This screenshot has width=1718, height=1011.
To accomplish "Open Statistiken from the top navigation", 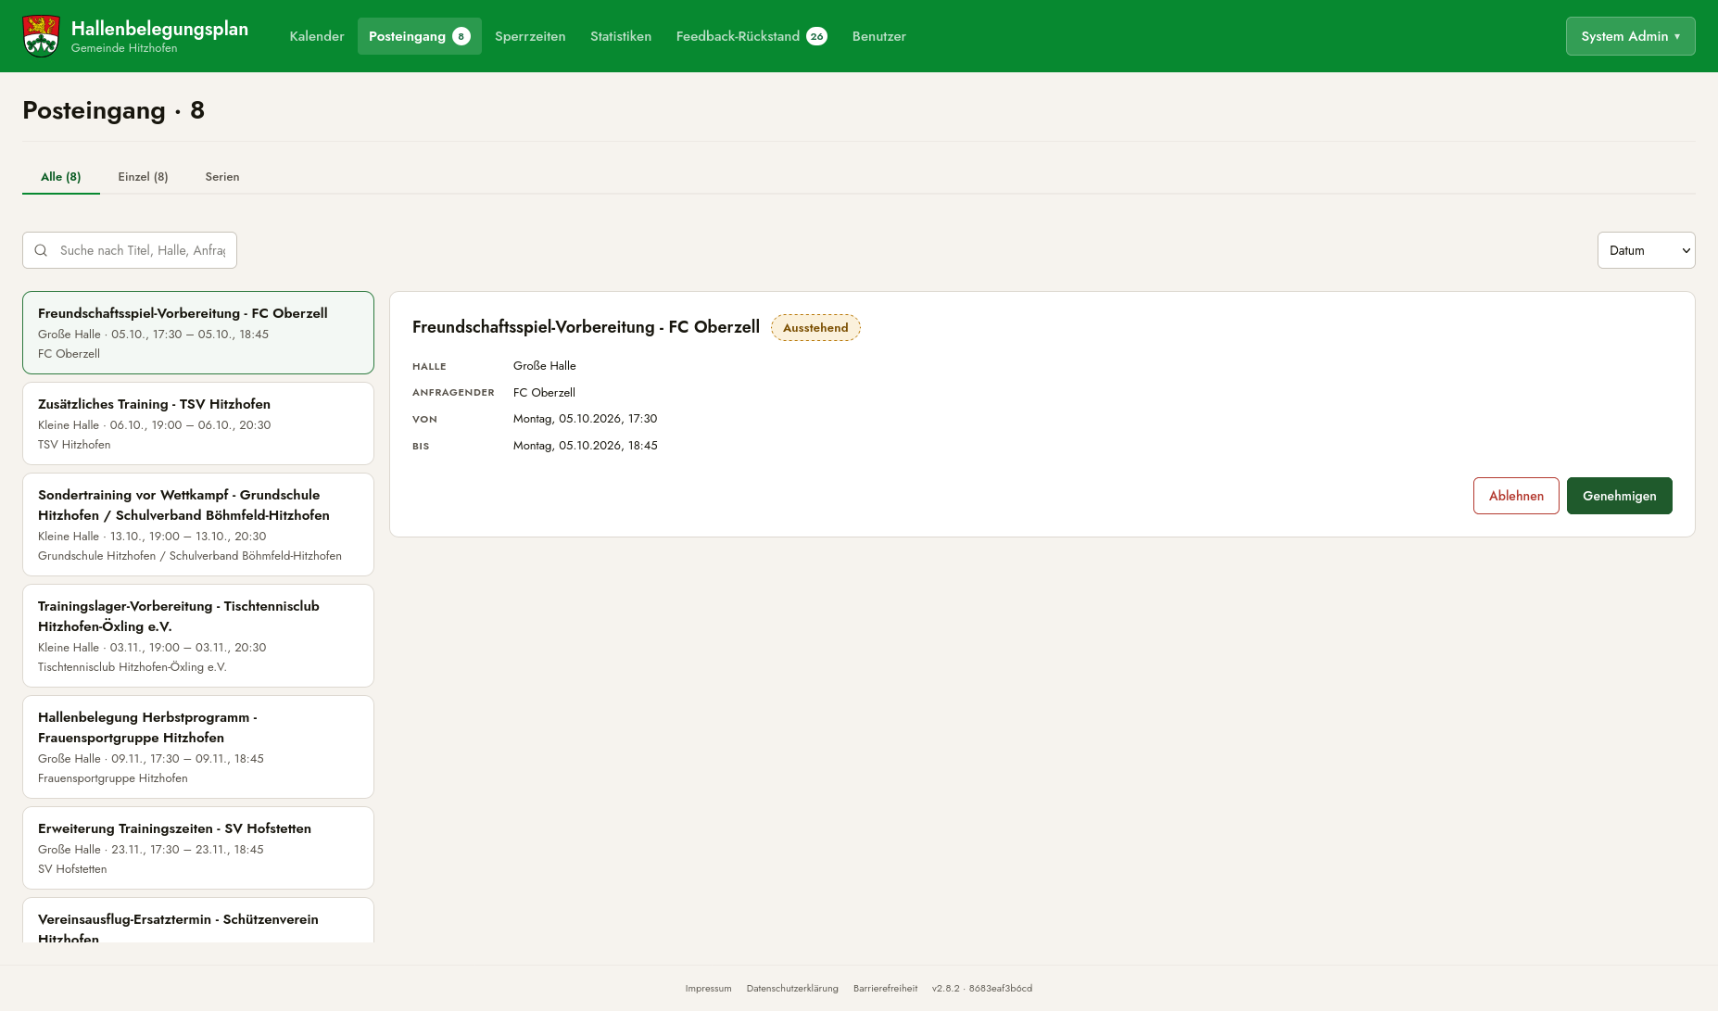I will coord(621,36).
